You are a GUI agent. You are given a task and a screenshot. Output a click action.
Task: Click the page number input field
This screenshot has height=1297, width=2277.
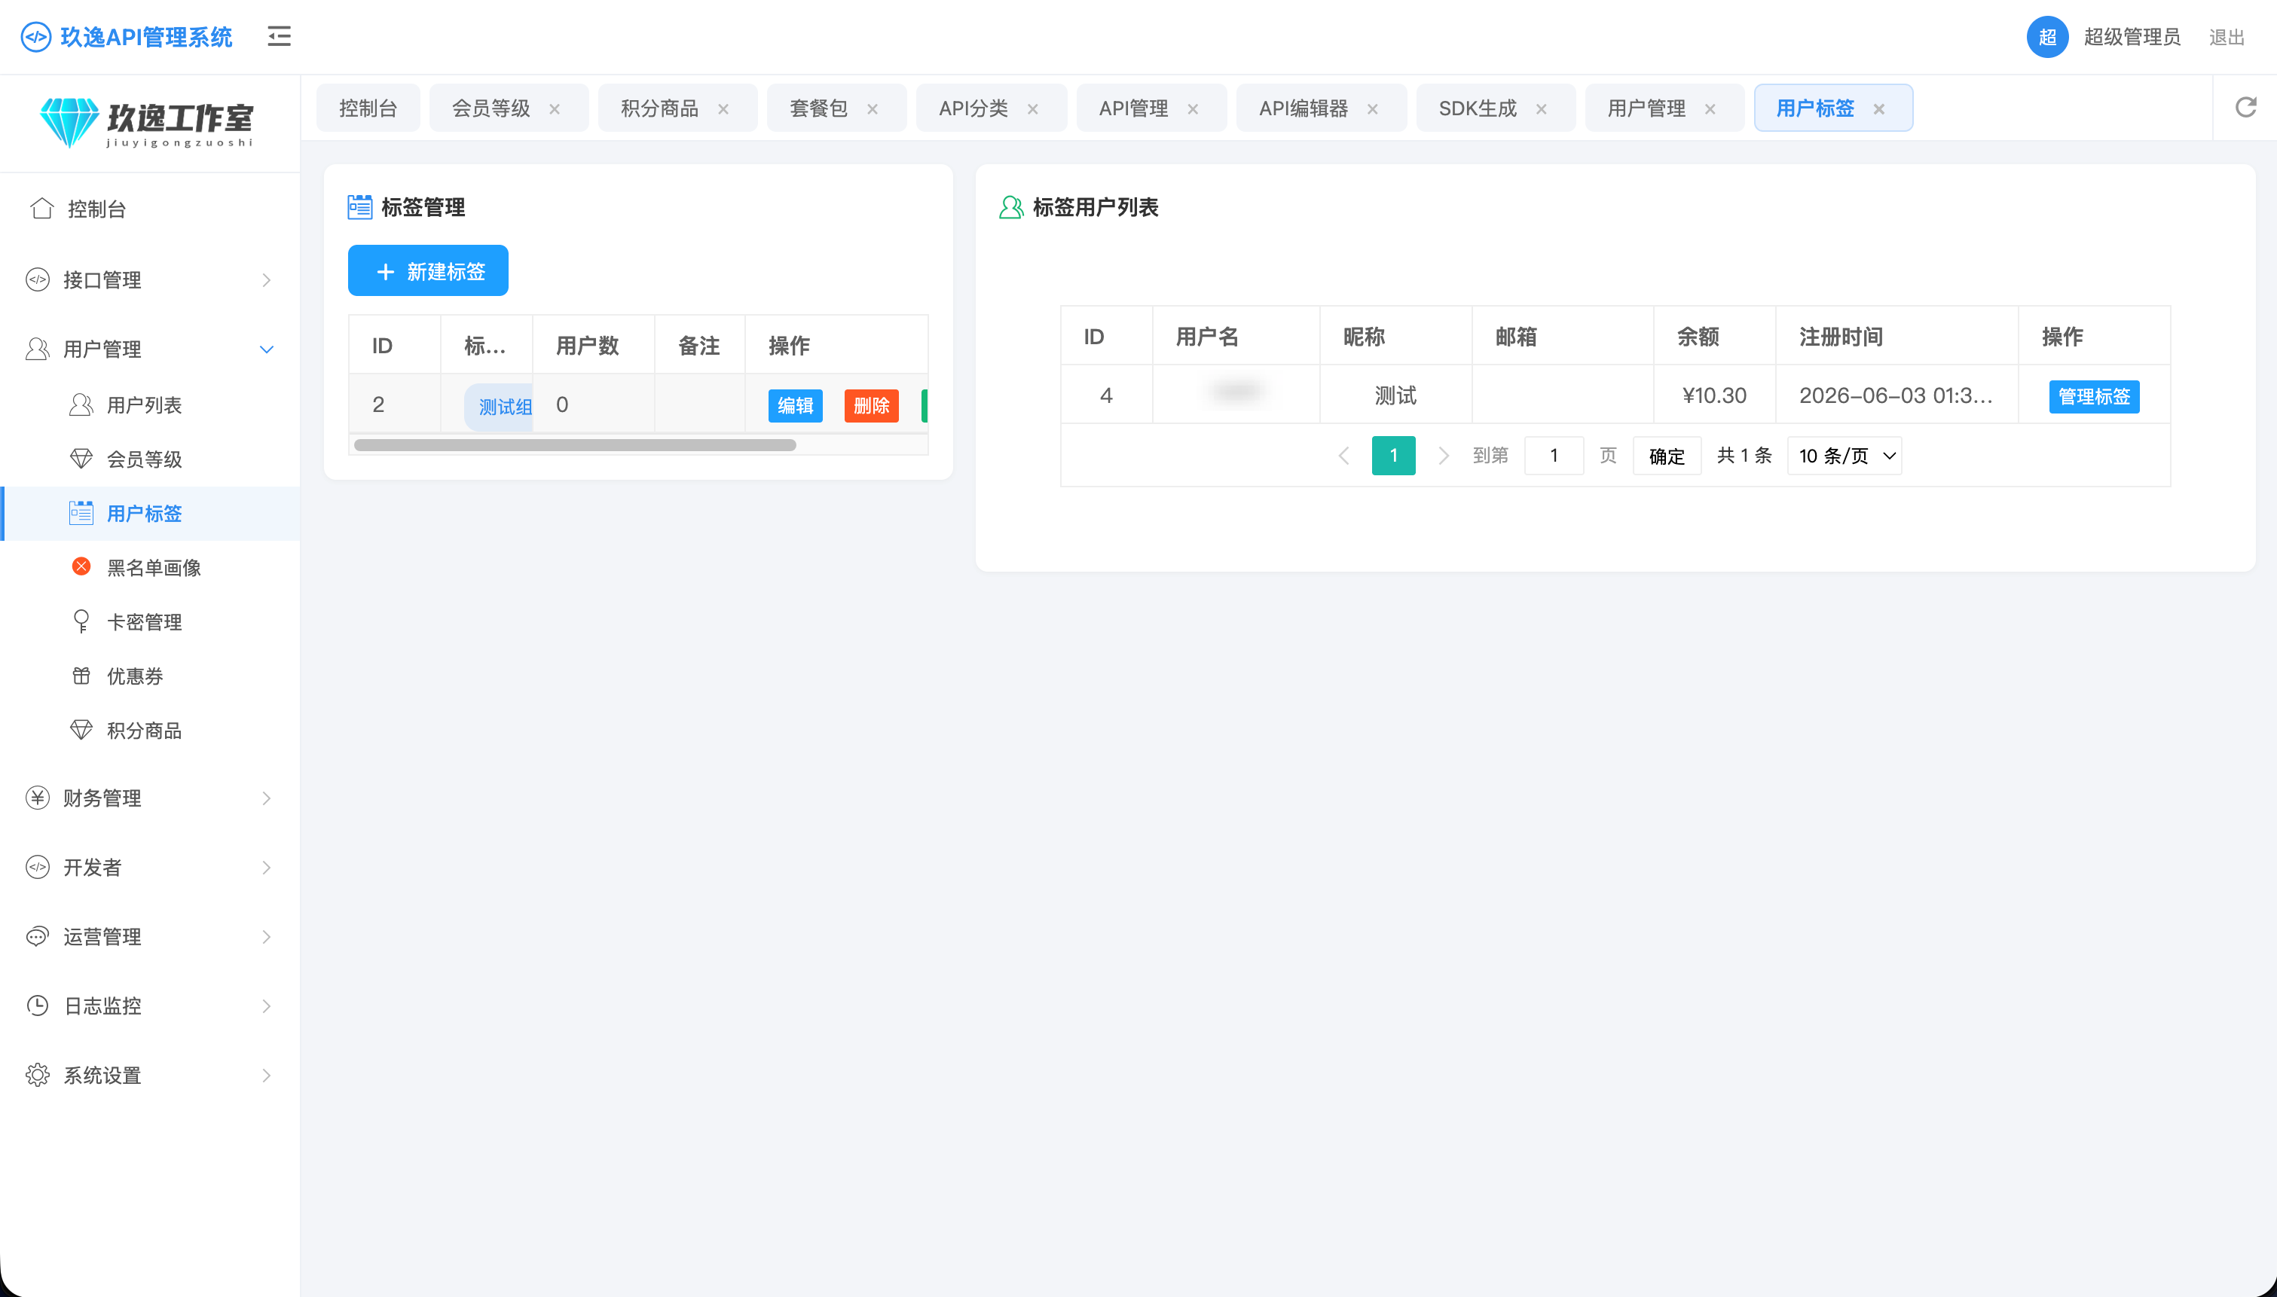1554,455
